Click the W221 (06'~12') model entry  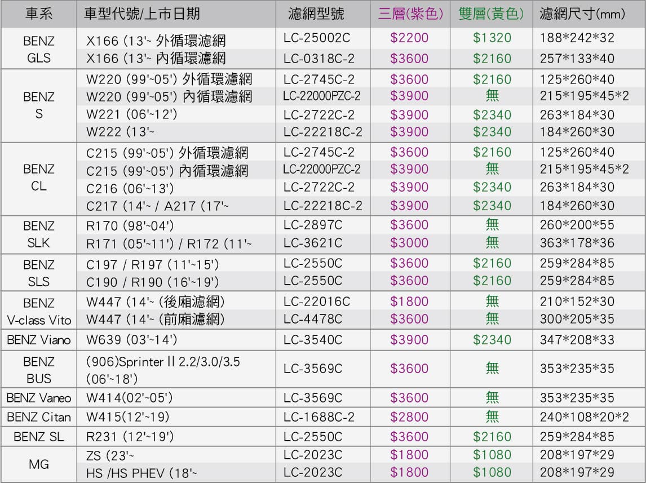131,114
